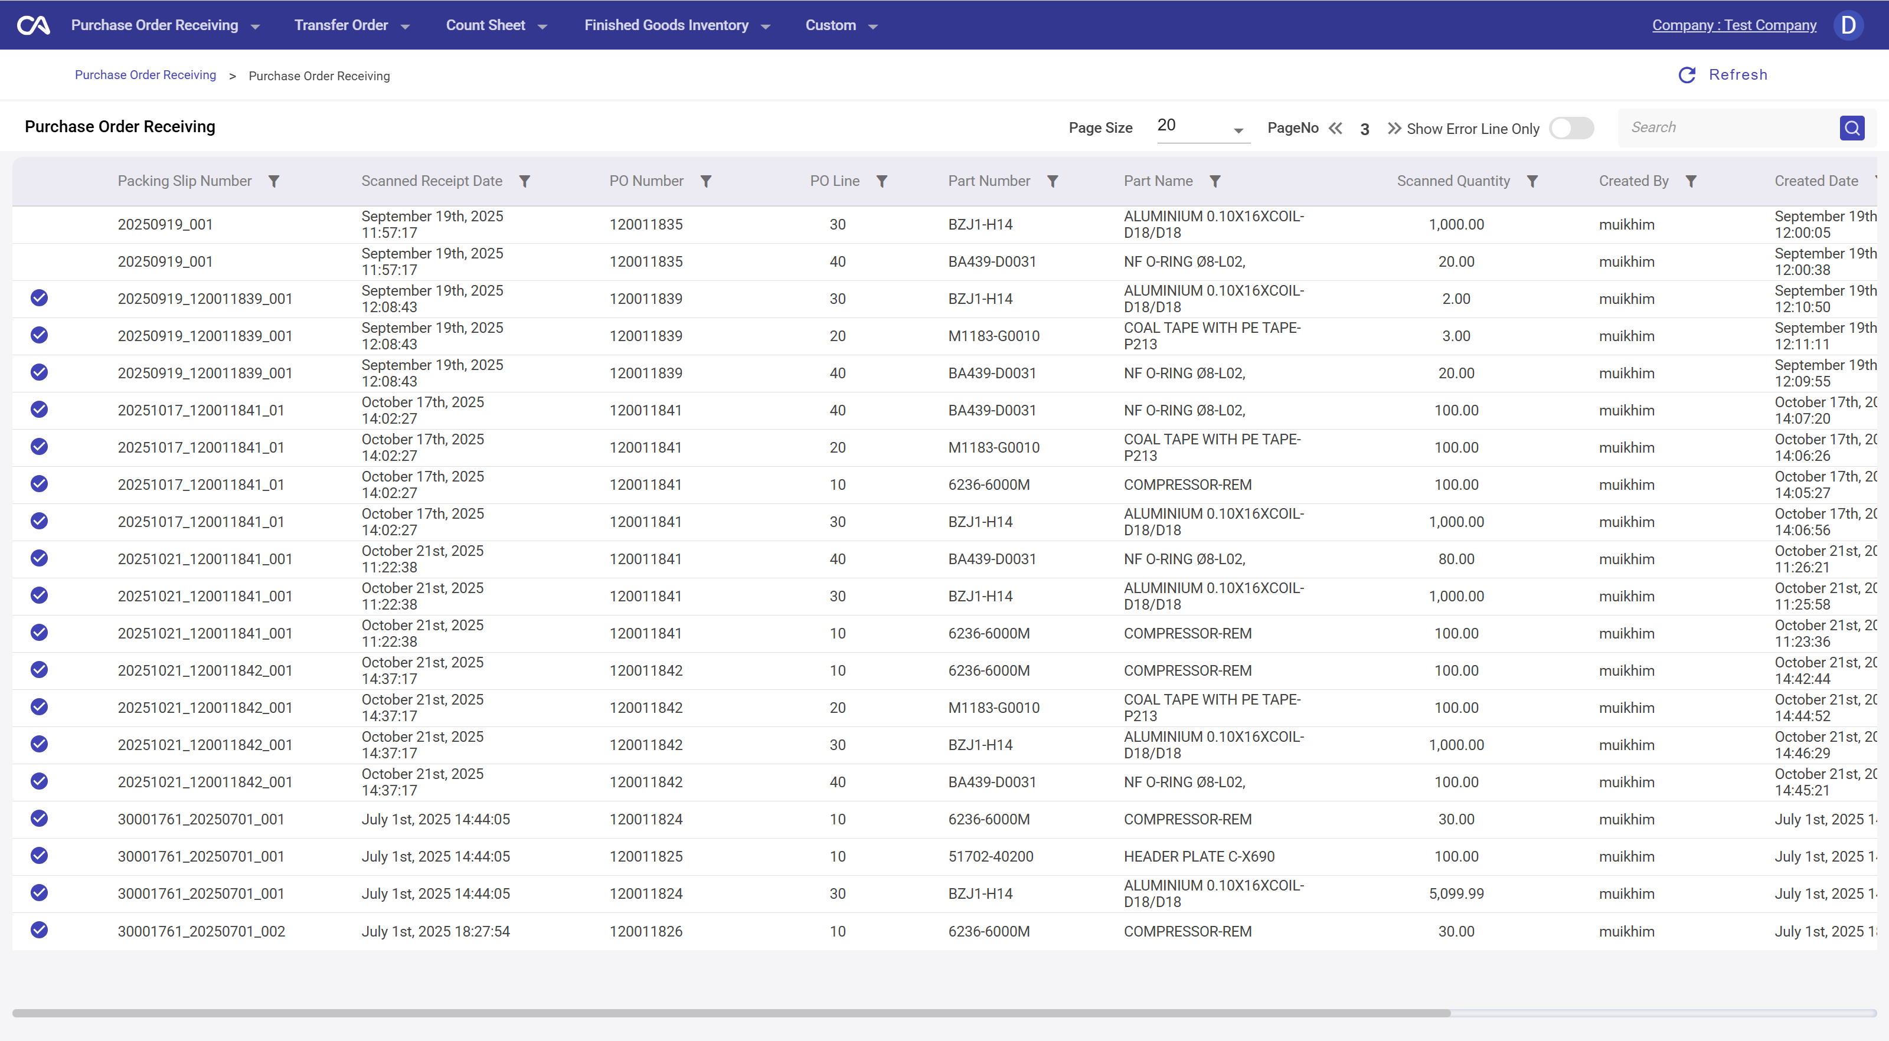Click the CA app logo

pos(34,25)
